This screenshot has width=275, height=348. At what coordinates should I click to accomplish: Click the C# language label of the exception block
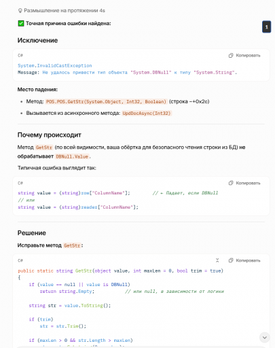(x=20, y=56)
